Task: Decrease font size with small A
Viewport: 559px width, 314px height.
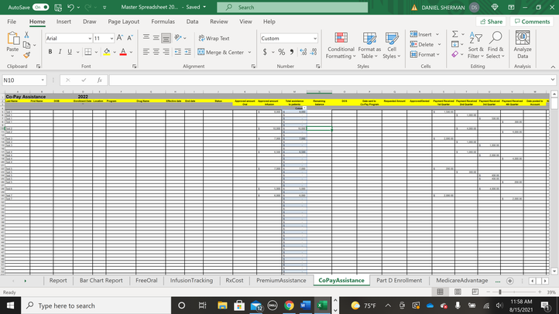Action: (x=130, y=38)
